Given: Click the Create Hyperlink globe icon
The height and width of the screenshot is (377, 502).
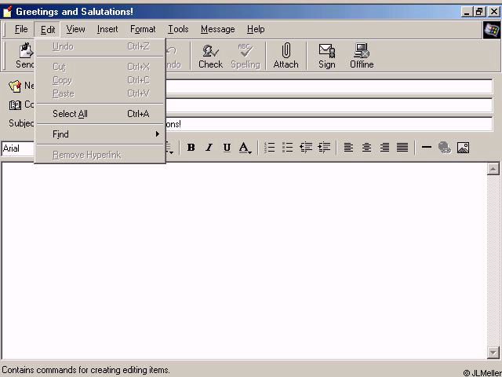Looking at the screenshot, I should pyautogui.click(x=445, y=148).
